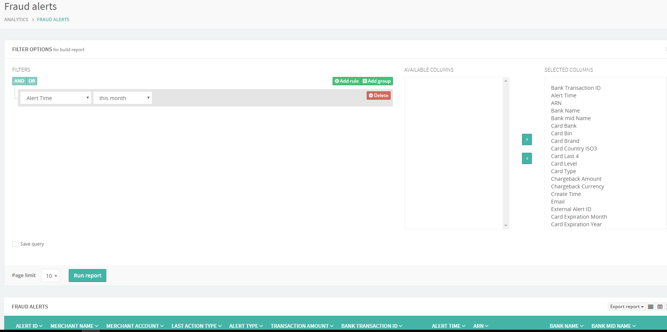This screenshot has height=332, width=667.
Task: Open the Page limit dropdown
Action: [x=50, y=276]
